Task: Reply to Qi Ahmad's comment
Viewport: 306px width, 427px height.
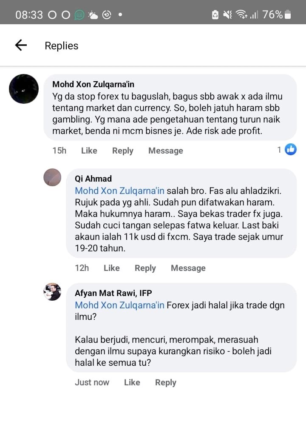Action: pyautogui.click(x=145, y=268)
